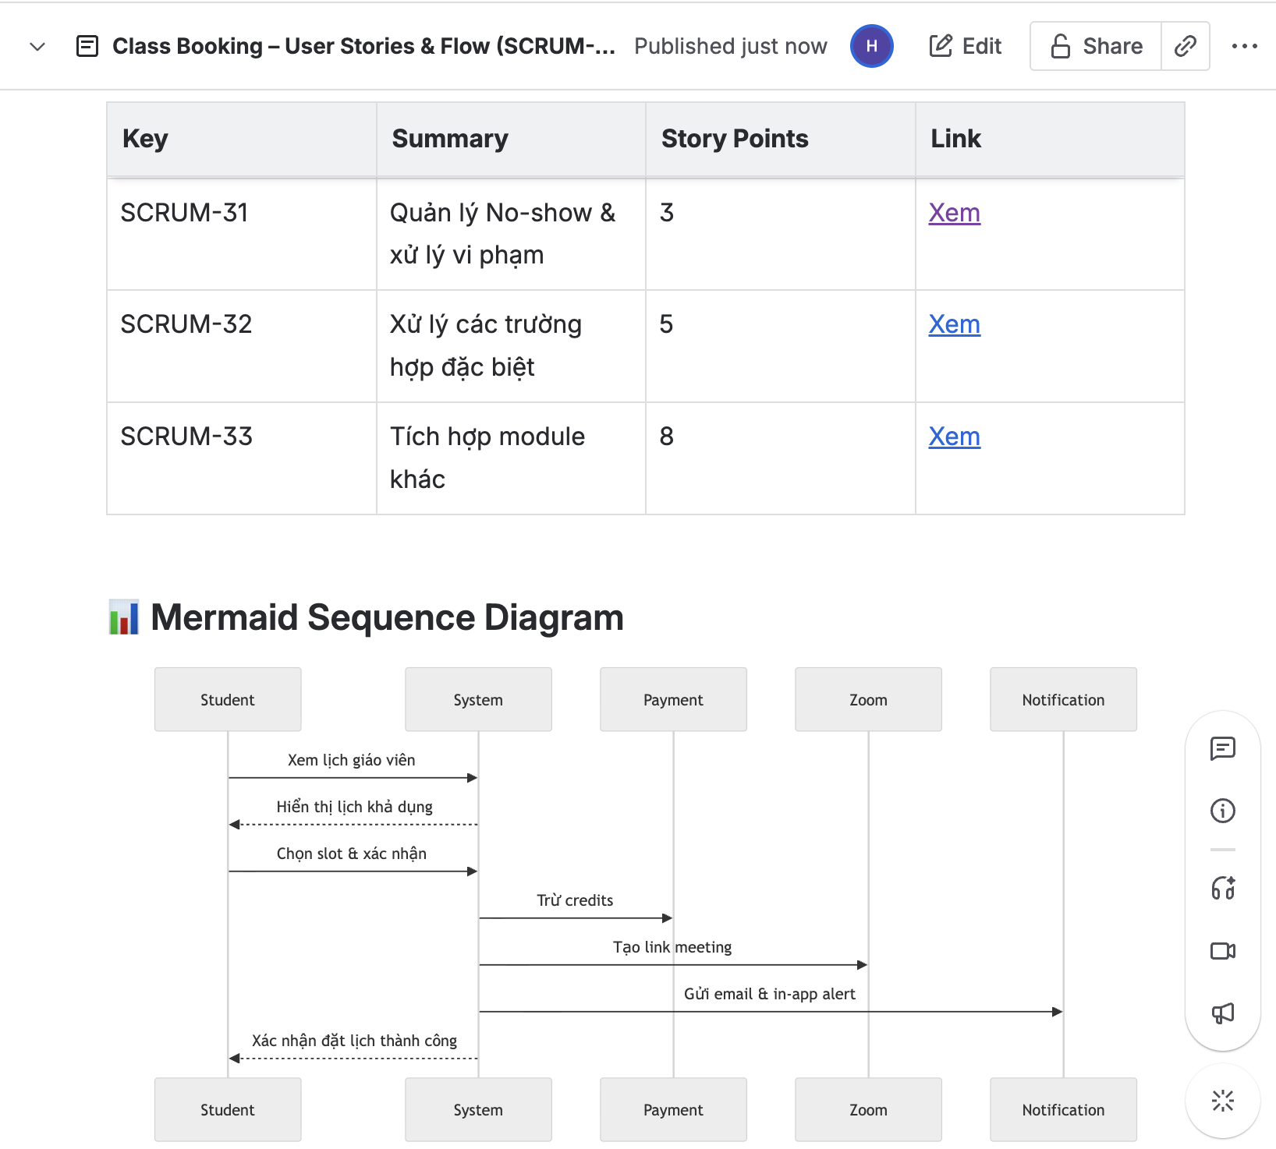Click the page info details icon

[x=1222, y=811]
